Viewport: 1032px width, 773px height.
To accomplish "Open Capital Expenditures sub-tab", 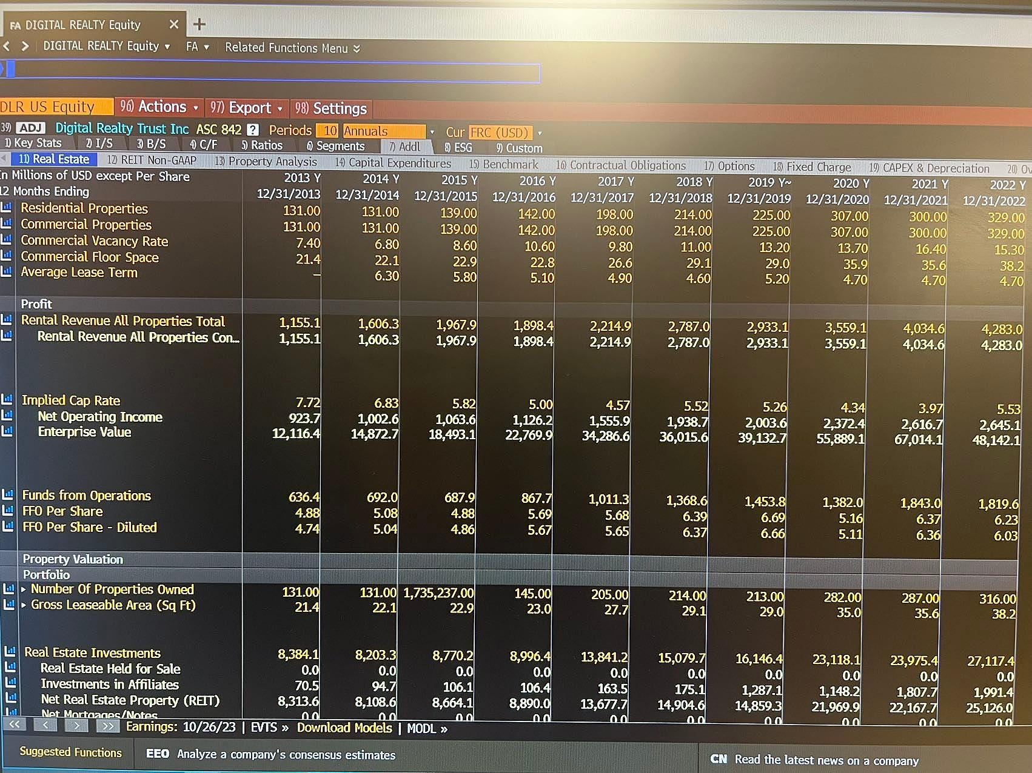I will [x=393, y=162].
